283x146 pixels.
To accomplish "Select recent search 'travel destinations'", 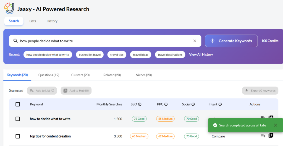I will click(x=170, y=54).
